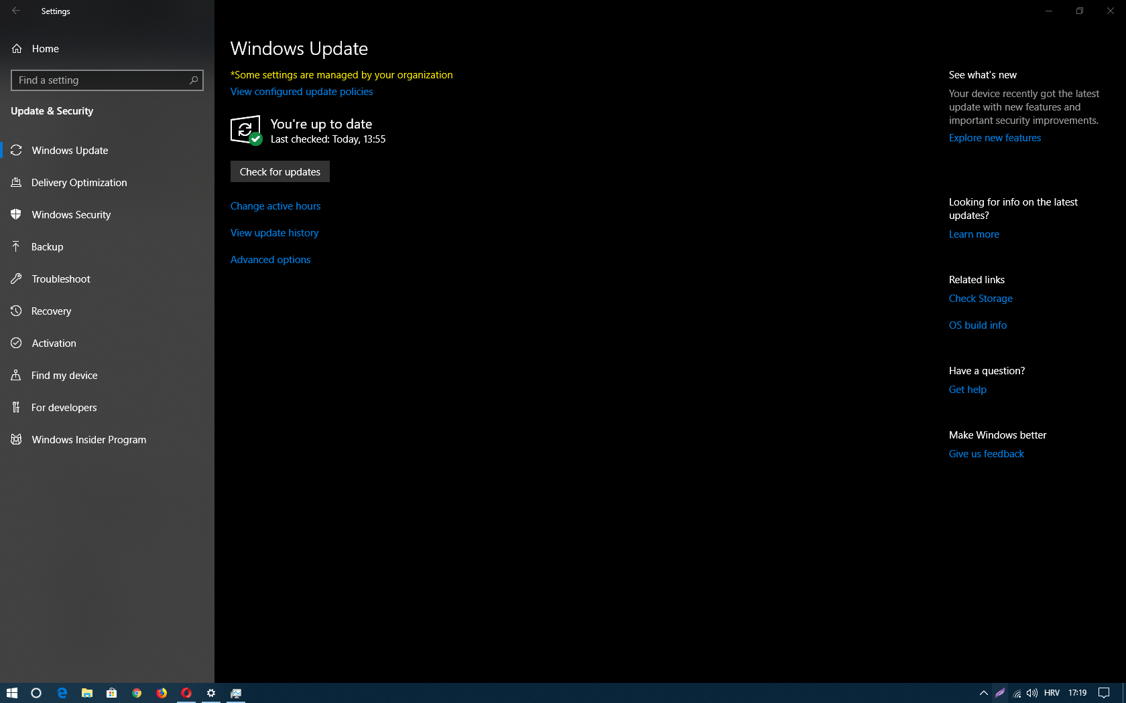This screenshot has height=703, width=1126.
Task: Select Activation in the sidebar
Action: tap(107, 343)
